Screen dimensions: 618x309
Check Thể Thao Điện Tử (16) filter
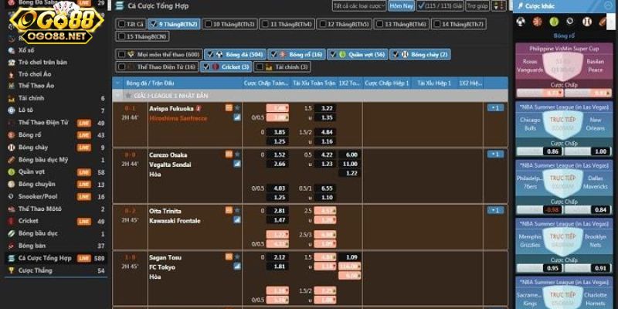click(122, 66)
